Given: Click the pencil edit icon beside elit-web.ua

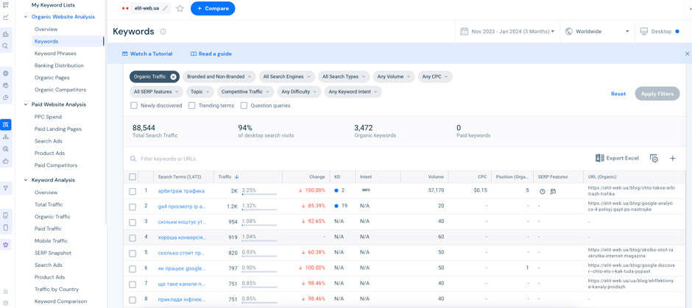Looking at the screenshot, I should coord(166,8).
